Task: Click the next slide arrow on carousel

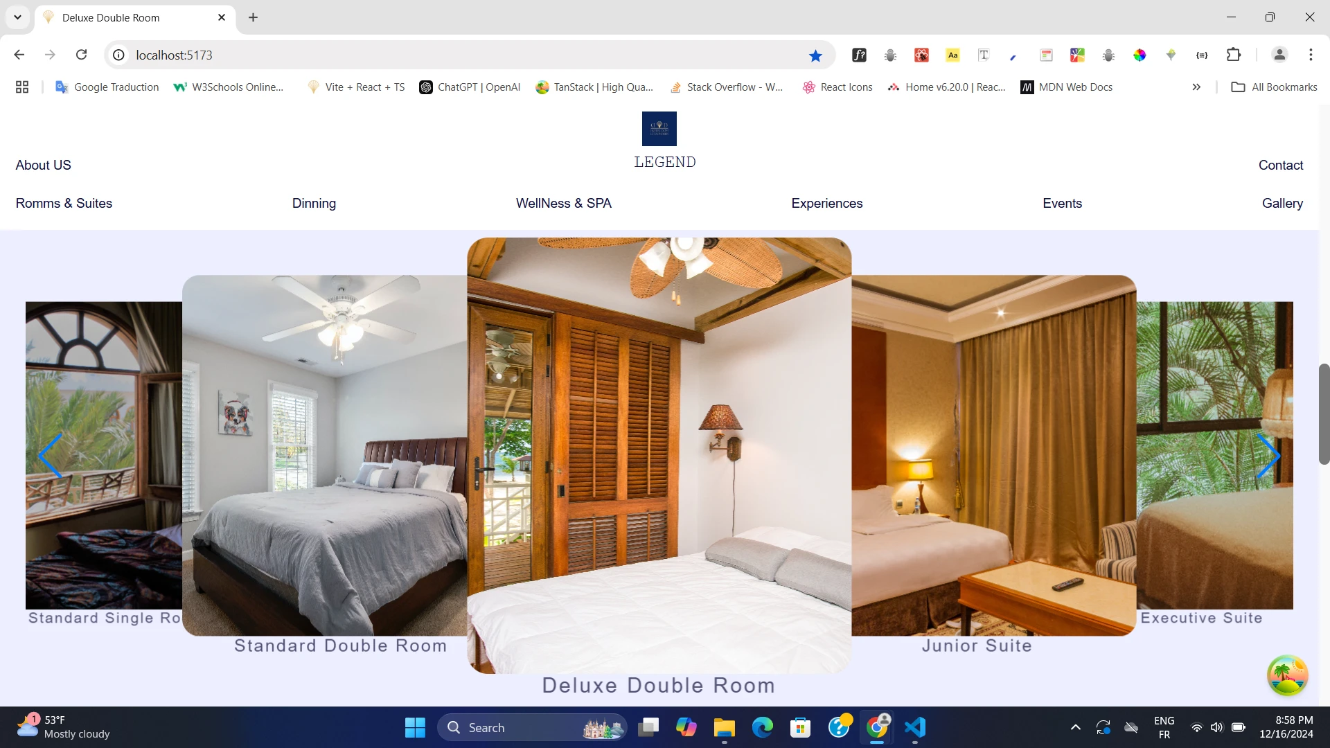Action: click(x=1268, y=456)
